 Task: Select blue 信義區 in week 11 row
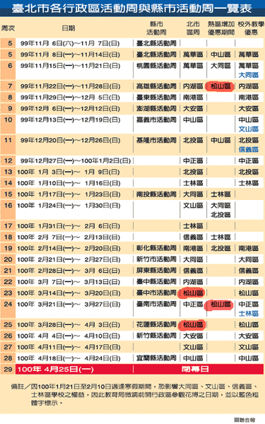[249, 150]
